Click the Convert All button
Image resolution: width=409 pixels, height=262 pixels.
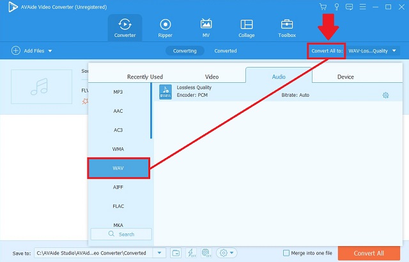pyautogui.click(x=369, y=253)
